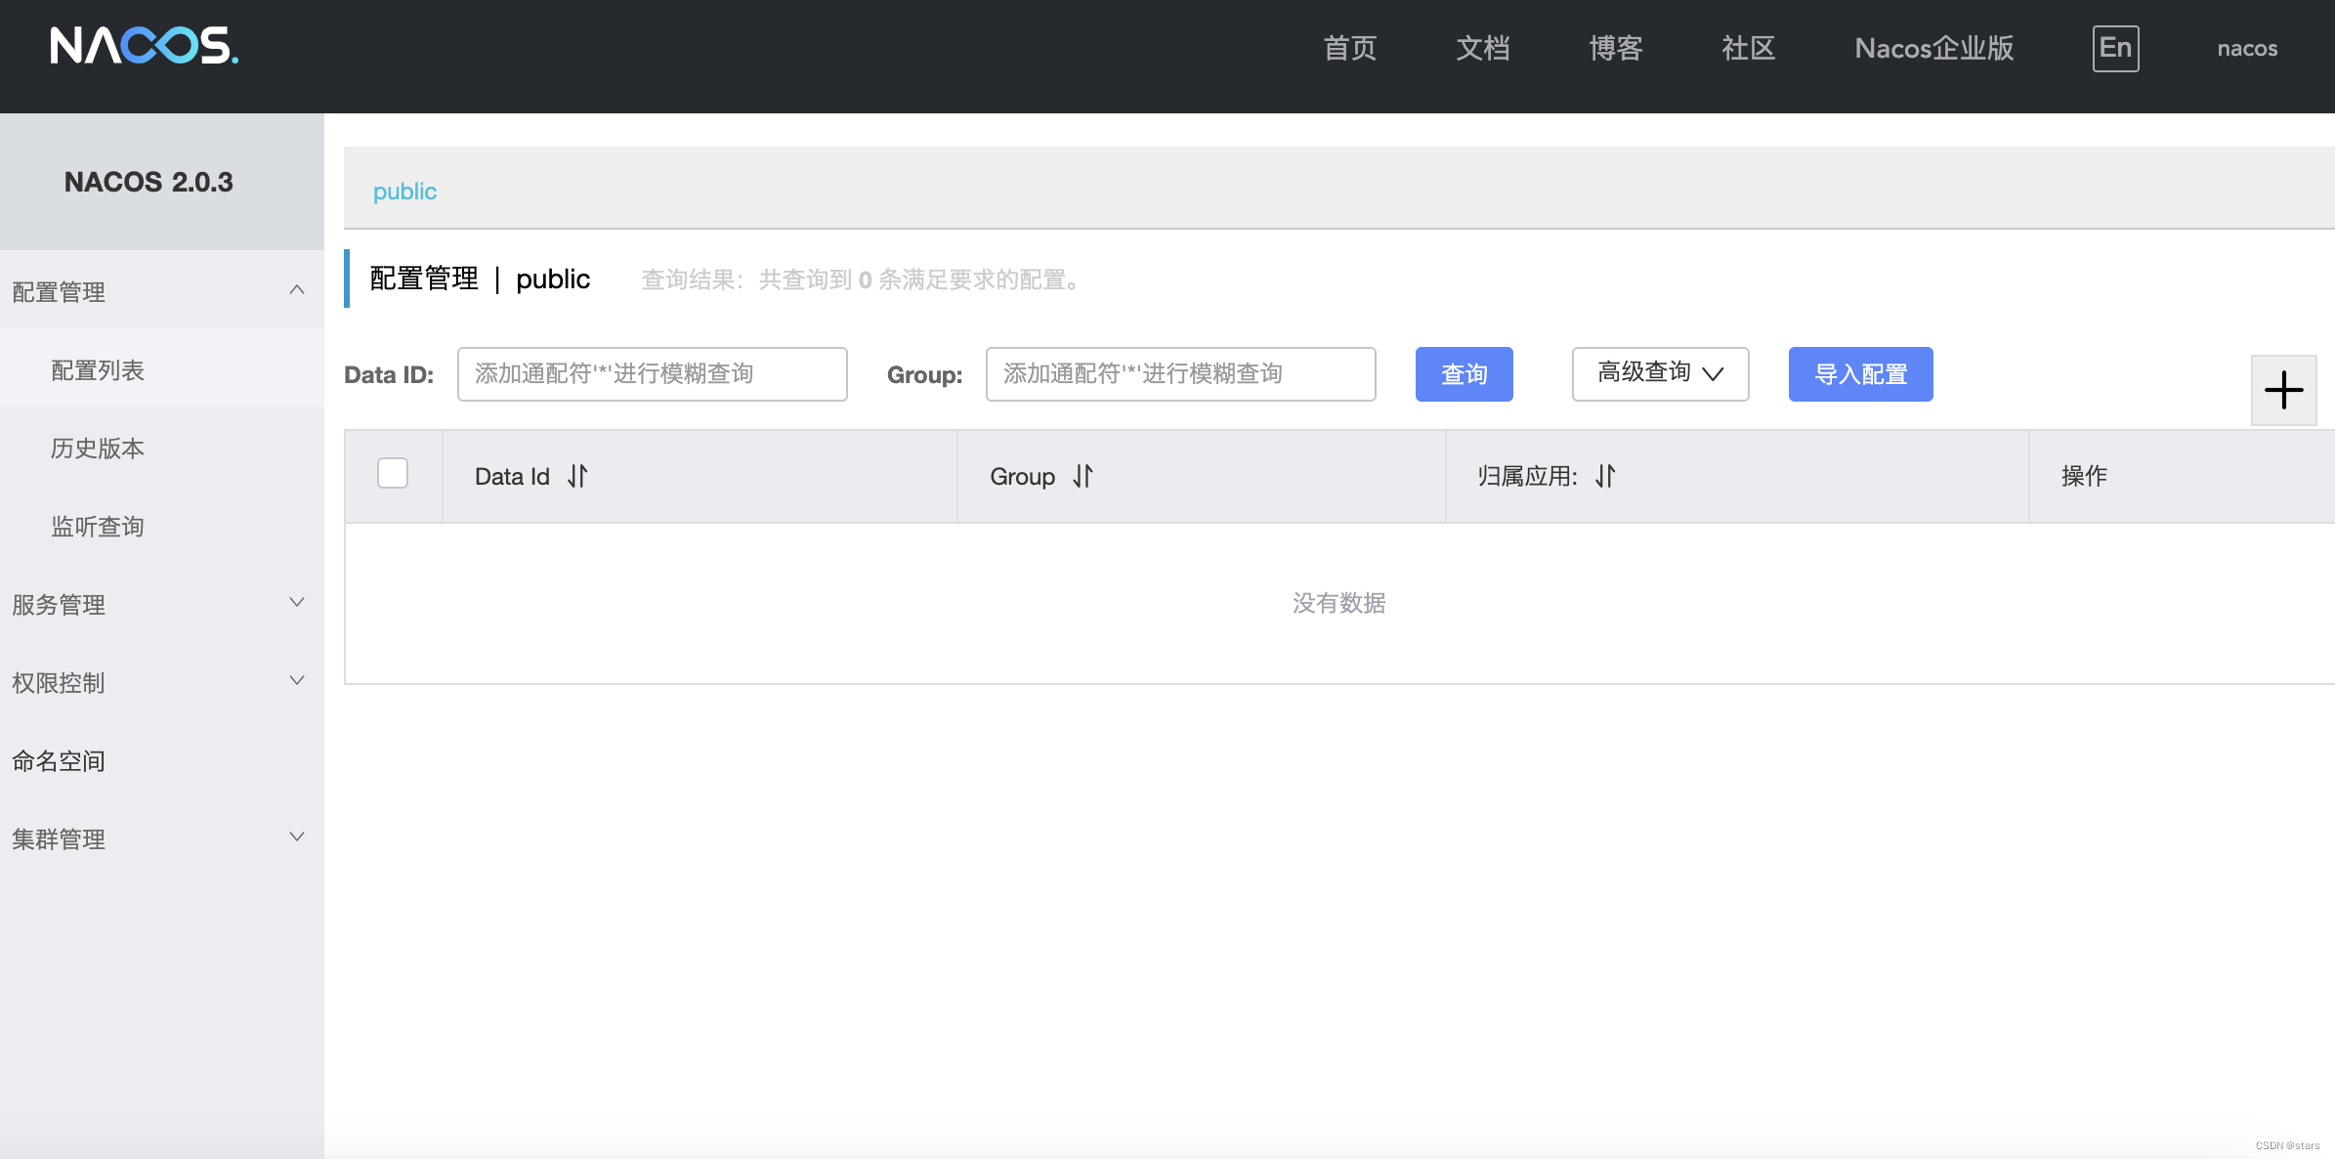
Task: Sort by Group column arrows
Action: (x=1083, y=476)
